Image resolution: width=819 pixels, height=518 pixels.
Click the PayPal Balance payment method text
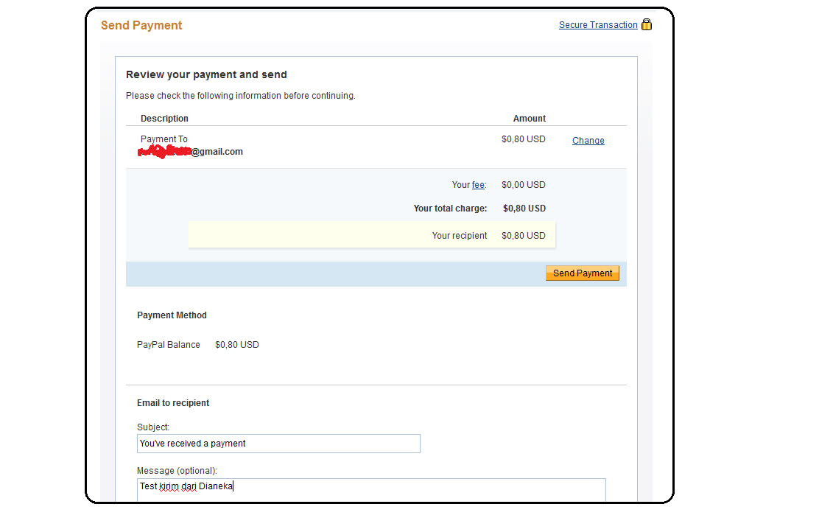point(169,345)
